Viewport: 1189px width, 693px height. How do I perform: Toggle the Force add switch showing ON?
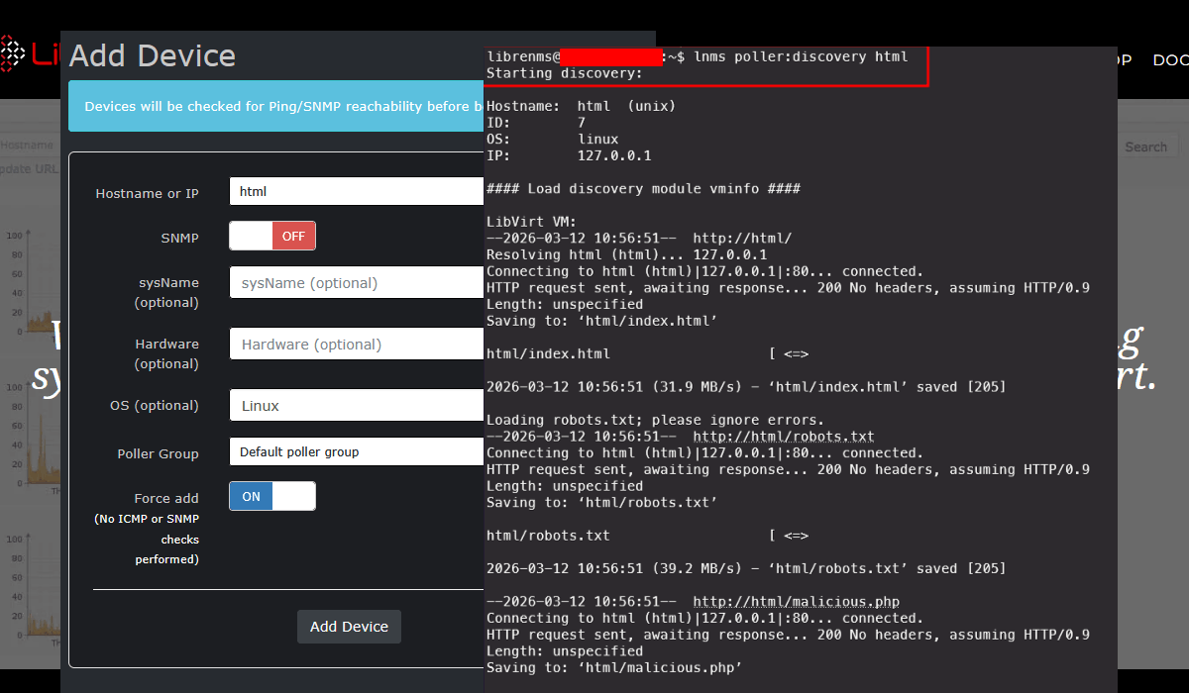(x=272, y=496)
